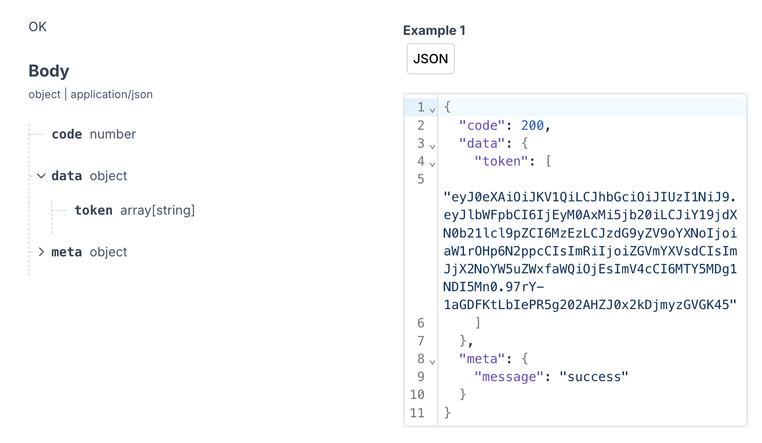This screenshot has width=762, height=443.
Task: Click the "success" string value
Action: pos(594,377)
